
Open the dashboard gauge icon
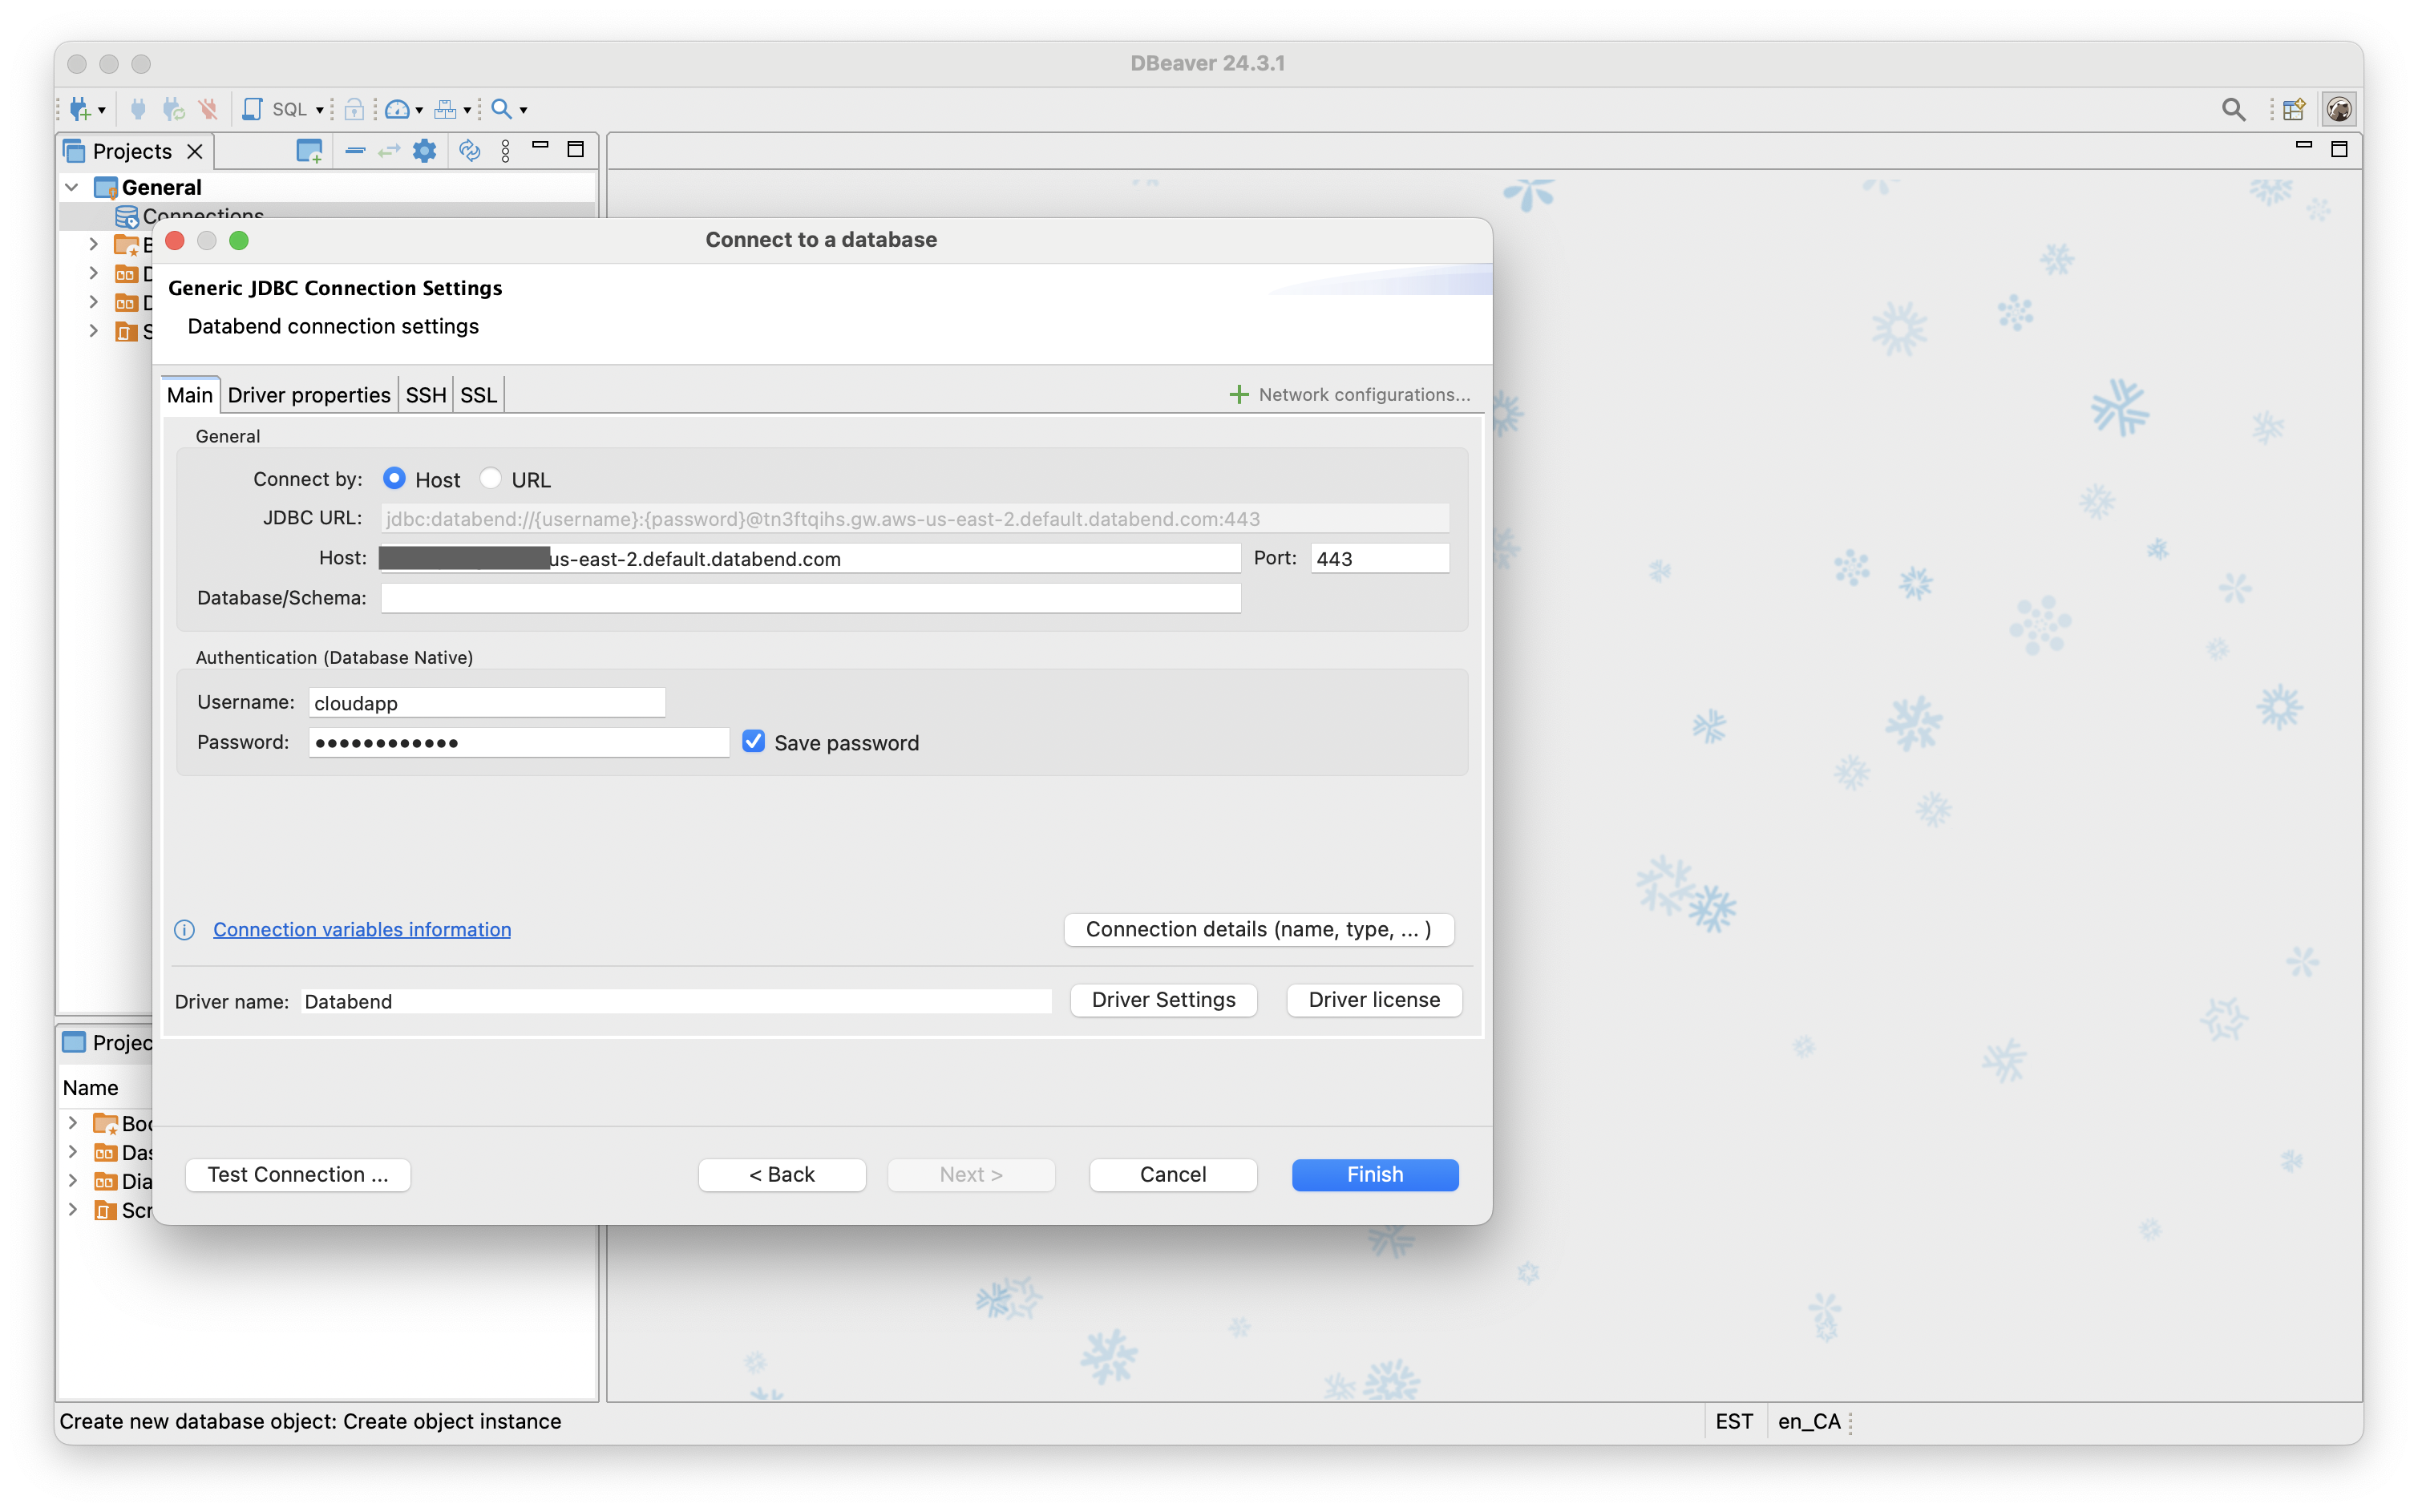click(397, 109)
